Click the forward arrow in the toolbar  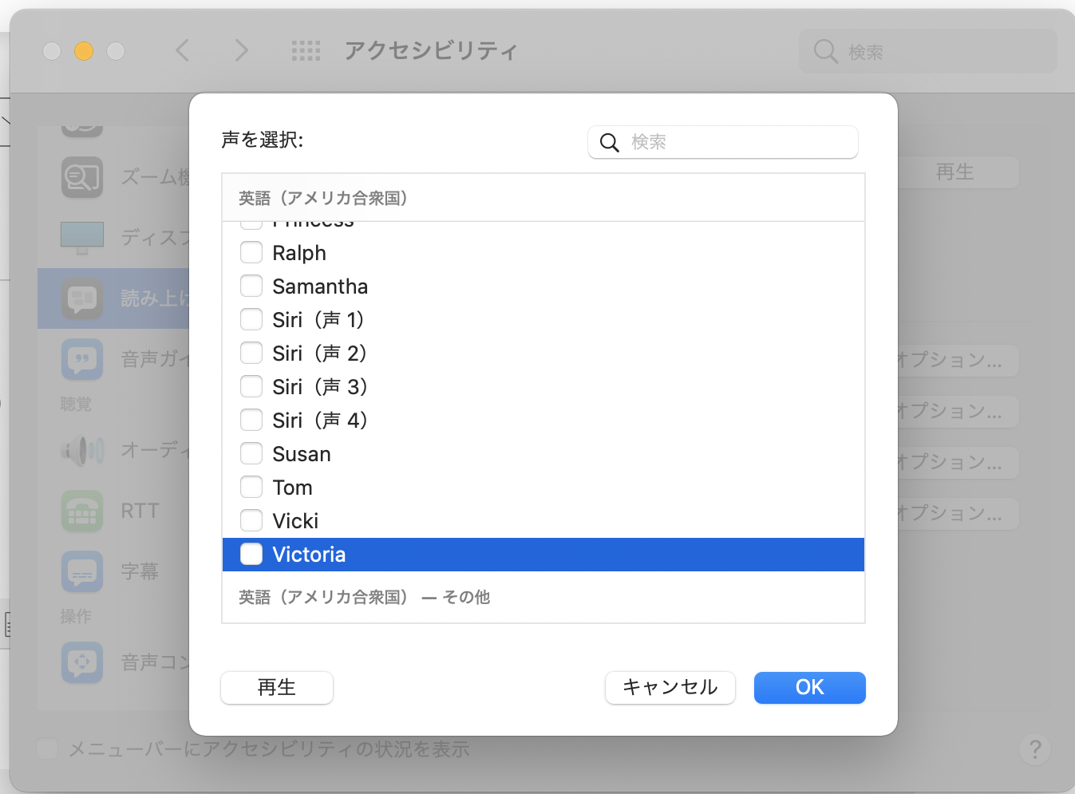[241, 51]
